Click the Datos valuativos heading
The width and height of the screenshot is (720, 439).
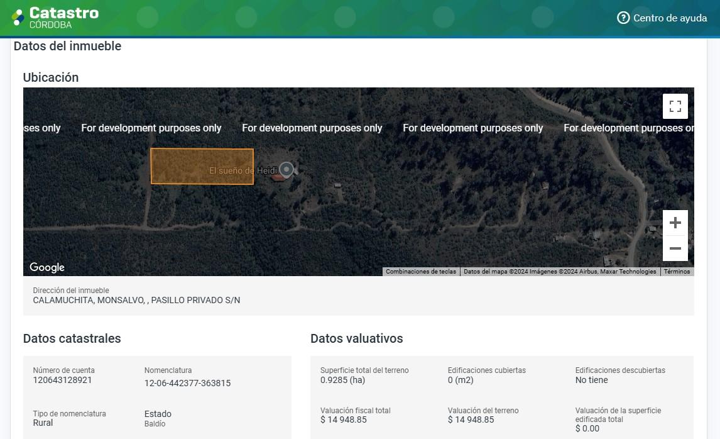coord(357,338)
